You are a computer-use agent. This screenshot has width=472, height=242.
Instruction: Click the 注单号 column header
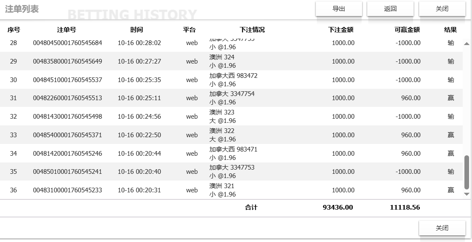[x=67, y=30]
